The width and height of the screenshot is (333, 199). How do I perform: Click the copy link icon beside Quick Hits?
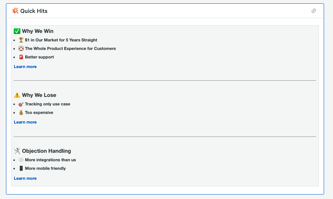pyautogui.click(x=314, y=11)
